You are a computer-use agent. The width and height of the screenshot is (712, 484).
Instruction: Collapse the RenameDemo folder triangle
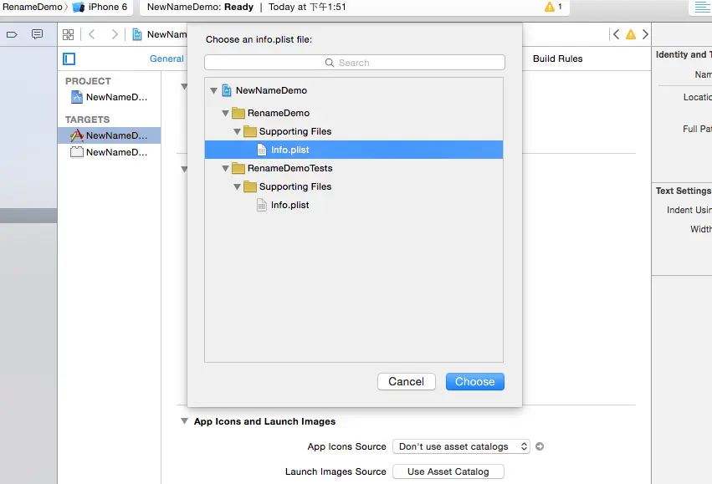225,113
